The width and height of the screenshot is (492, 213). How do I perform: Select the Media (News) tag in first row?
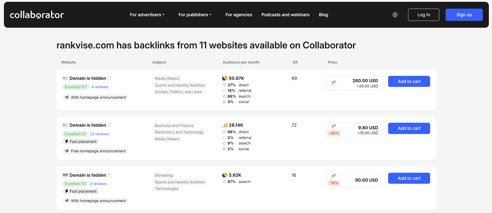point(167,79)
